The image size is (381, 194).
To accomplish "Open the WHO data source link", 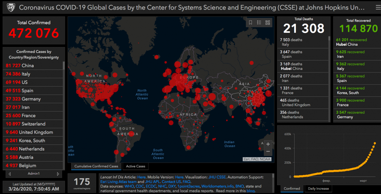I will [129, 186].
